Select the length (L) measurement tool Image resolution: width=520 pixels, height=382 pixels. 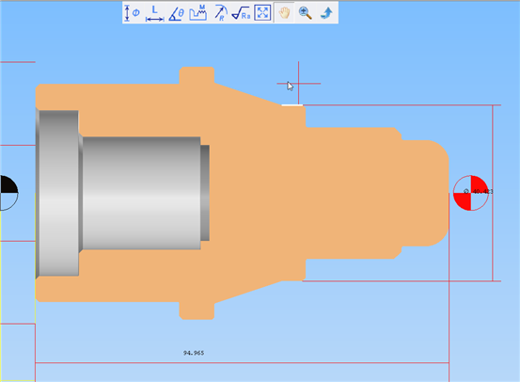coord(154,13)
